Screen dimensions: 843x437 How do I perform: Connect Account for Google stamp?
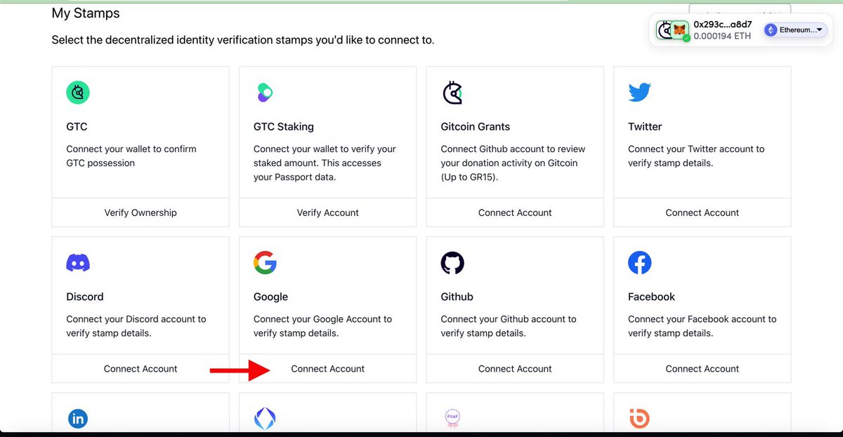[x=328, y=368]
